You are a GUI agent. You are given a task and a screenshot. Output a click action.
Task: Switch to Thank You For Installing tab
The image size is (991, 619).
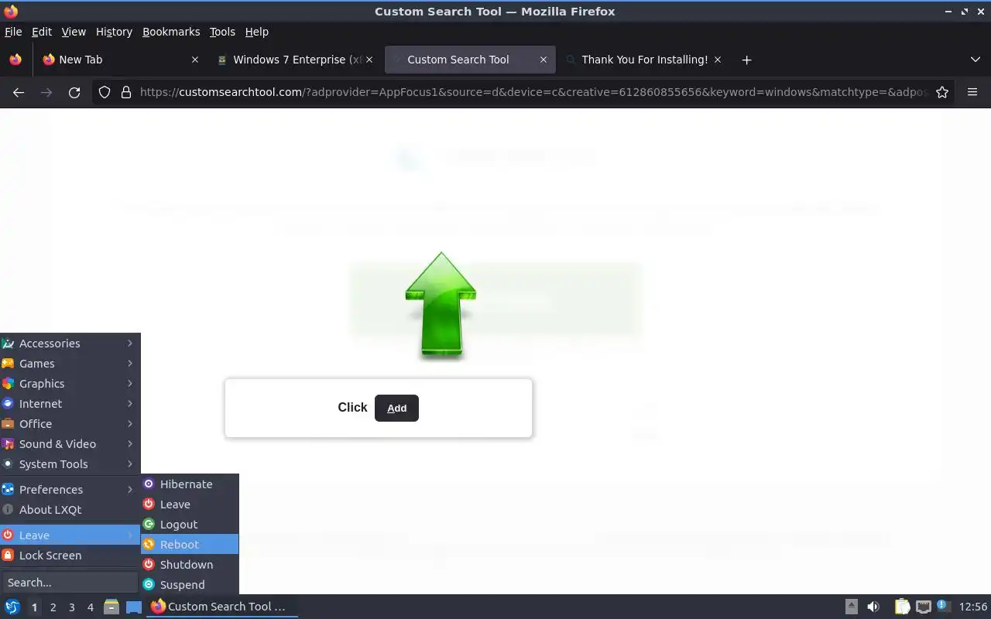pyautogui.click(x=644, y=60)
